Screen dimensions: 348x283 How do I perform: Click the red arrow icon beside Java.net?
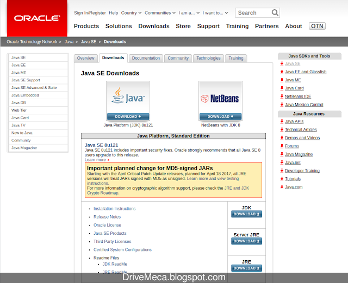click(282, 163)
